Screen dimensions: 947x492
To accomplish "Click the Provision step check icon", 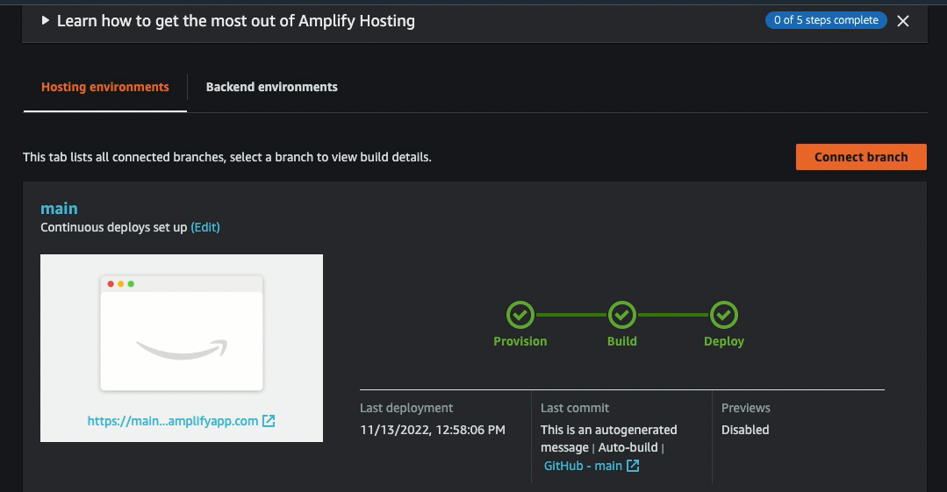I will click(x=520, y=315).
